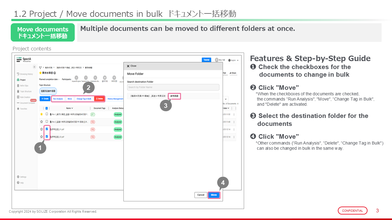Click the Search by Folder Name field
The height and width of the screenshot is (220, 392).
(173, 87)
